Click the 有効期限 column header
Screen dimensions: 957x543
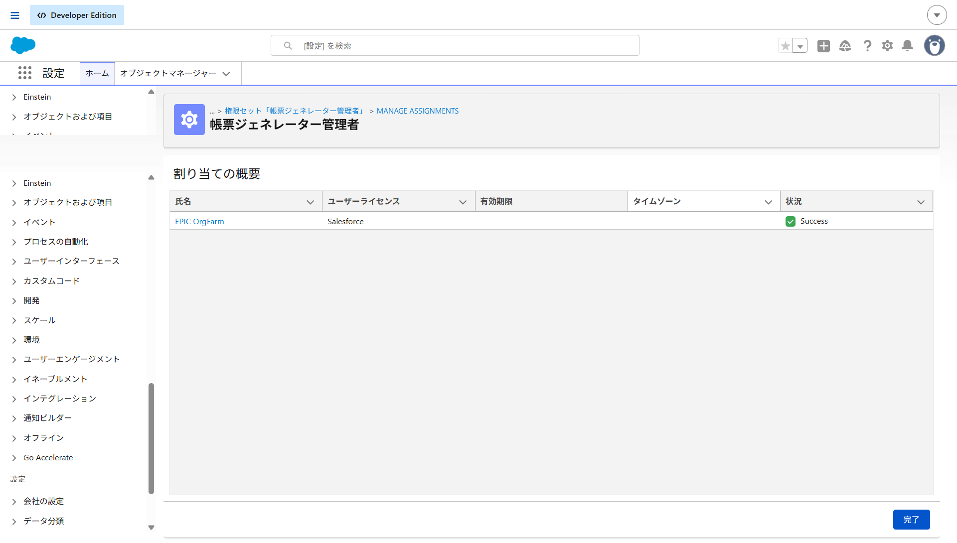click(x=551, y=201)
